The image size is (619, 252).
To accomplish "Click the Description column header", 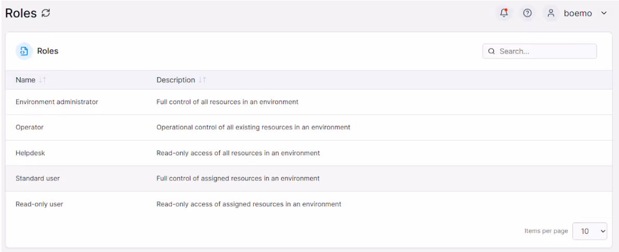I will [176, 80].
